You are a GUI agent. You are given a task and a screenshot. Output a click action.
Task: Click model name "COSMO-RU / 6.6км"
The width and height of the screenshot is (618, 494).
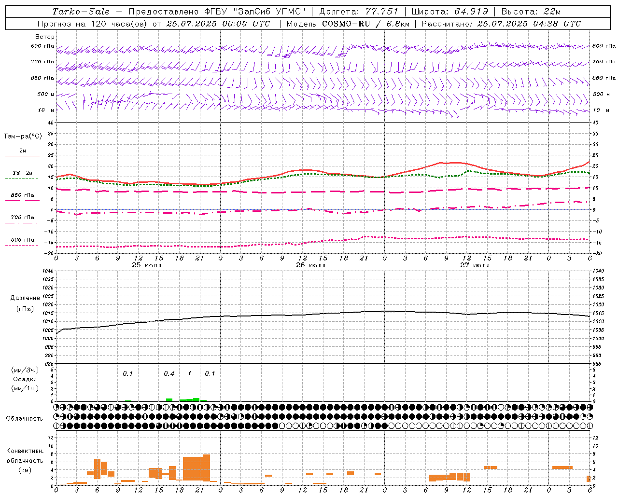[x=365, y=24]
